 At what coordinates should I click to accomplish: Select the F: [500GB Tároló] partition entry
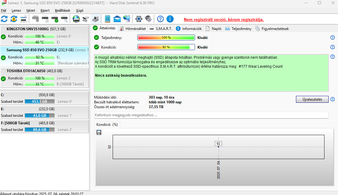44,126
